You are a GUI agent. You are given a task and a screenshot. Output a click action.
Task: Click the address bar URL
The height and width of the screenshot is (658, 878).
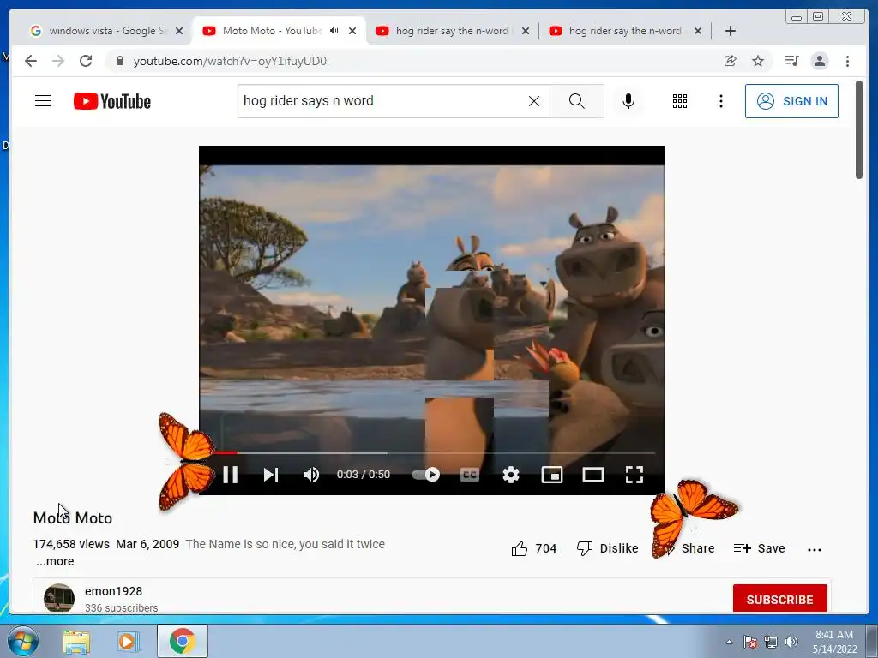[x=230, y=61]
